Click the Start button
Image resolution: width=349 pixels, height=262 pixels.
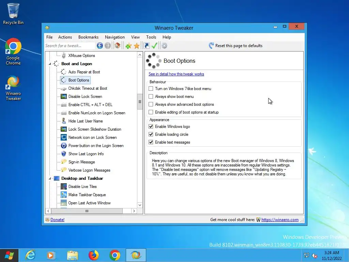point(9,255)
